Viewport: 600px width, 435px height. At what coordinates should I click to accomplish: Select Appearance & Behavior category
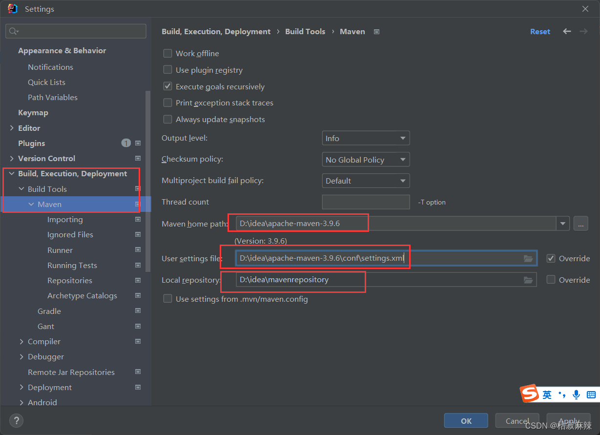62,51
